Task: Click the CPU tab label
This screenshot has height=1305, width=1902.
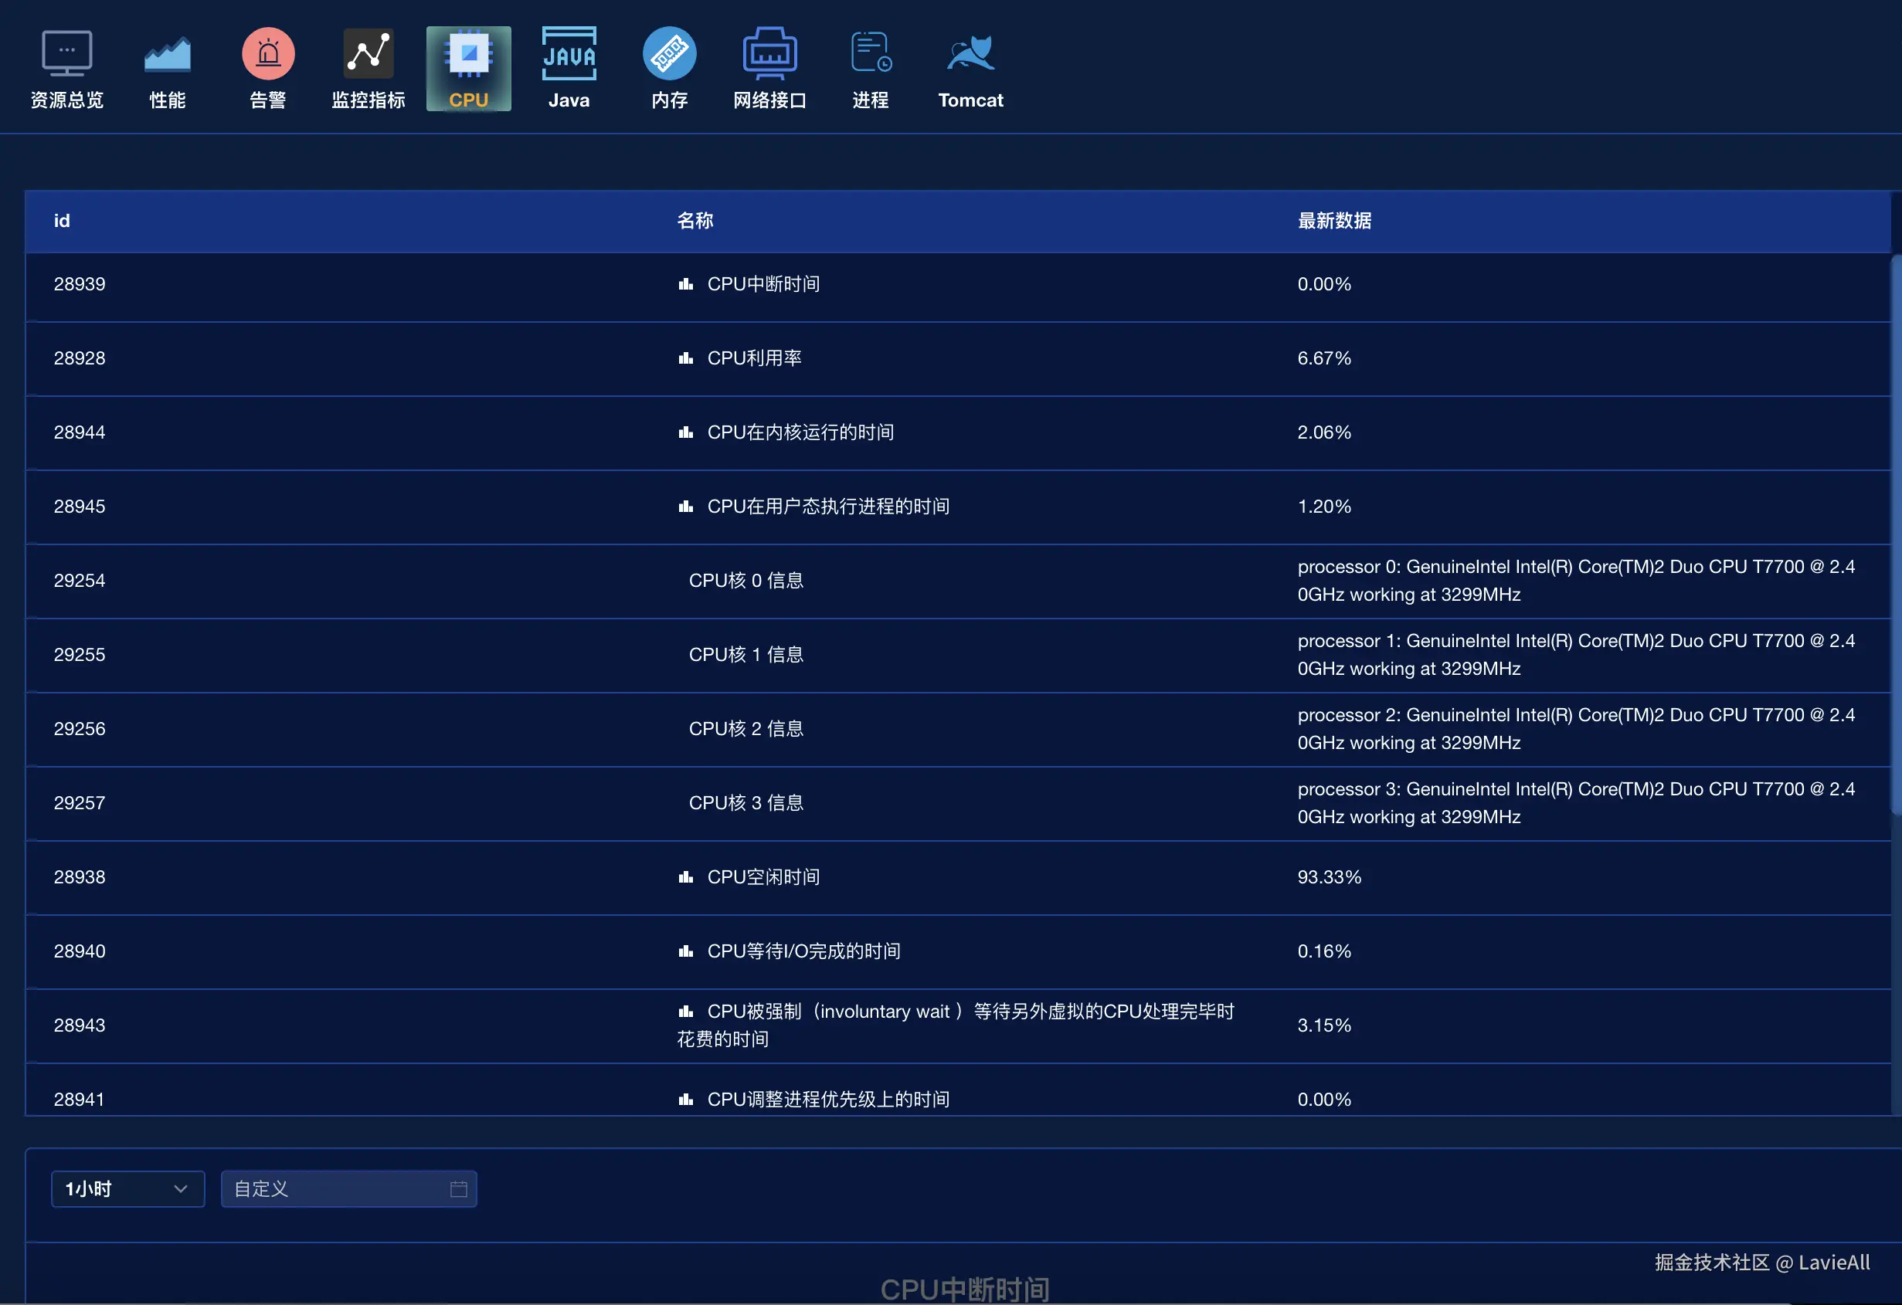Action: [468, 100]
